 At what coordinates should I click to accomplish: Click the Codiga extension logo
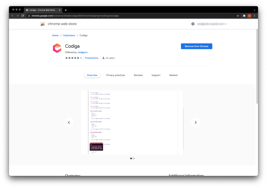57,48
